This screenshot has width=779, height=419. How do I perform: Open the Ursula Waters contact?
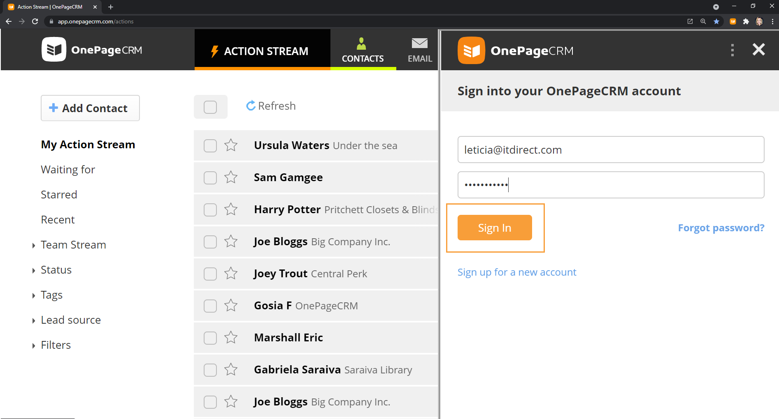pos(291,145)
